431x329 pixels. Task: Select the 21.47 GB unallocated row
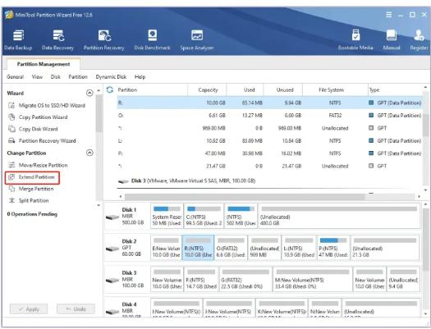coord(269,166)
